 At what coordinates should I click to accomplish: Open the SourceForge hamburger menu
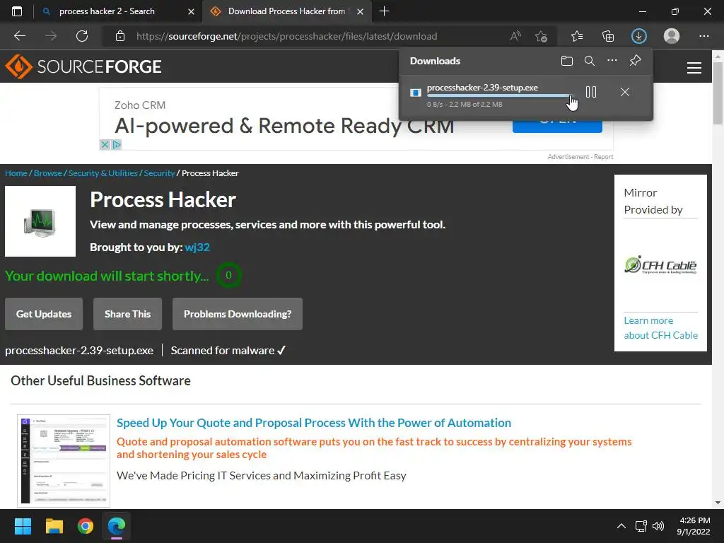[x=694, y=68]
